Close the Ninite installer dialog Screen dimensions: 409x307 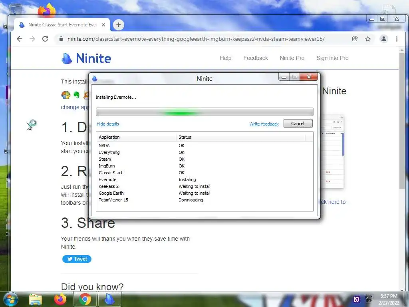coord(309,77)
